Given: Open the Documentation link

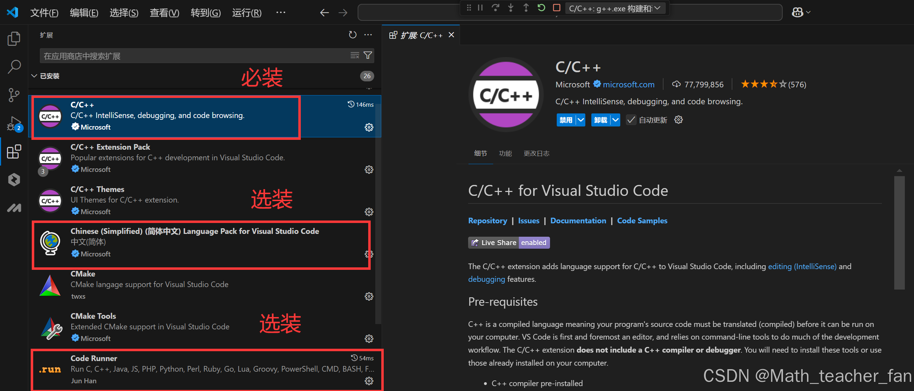Looking at the screenshot, I should 578,221.
